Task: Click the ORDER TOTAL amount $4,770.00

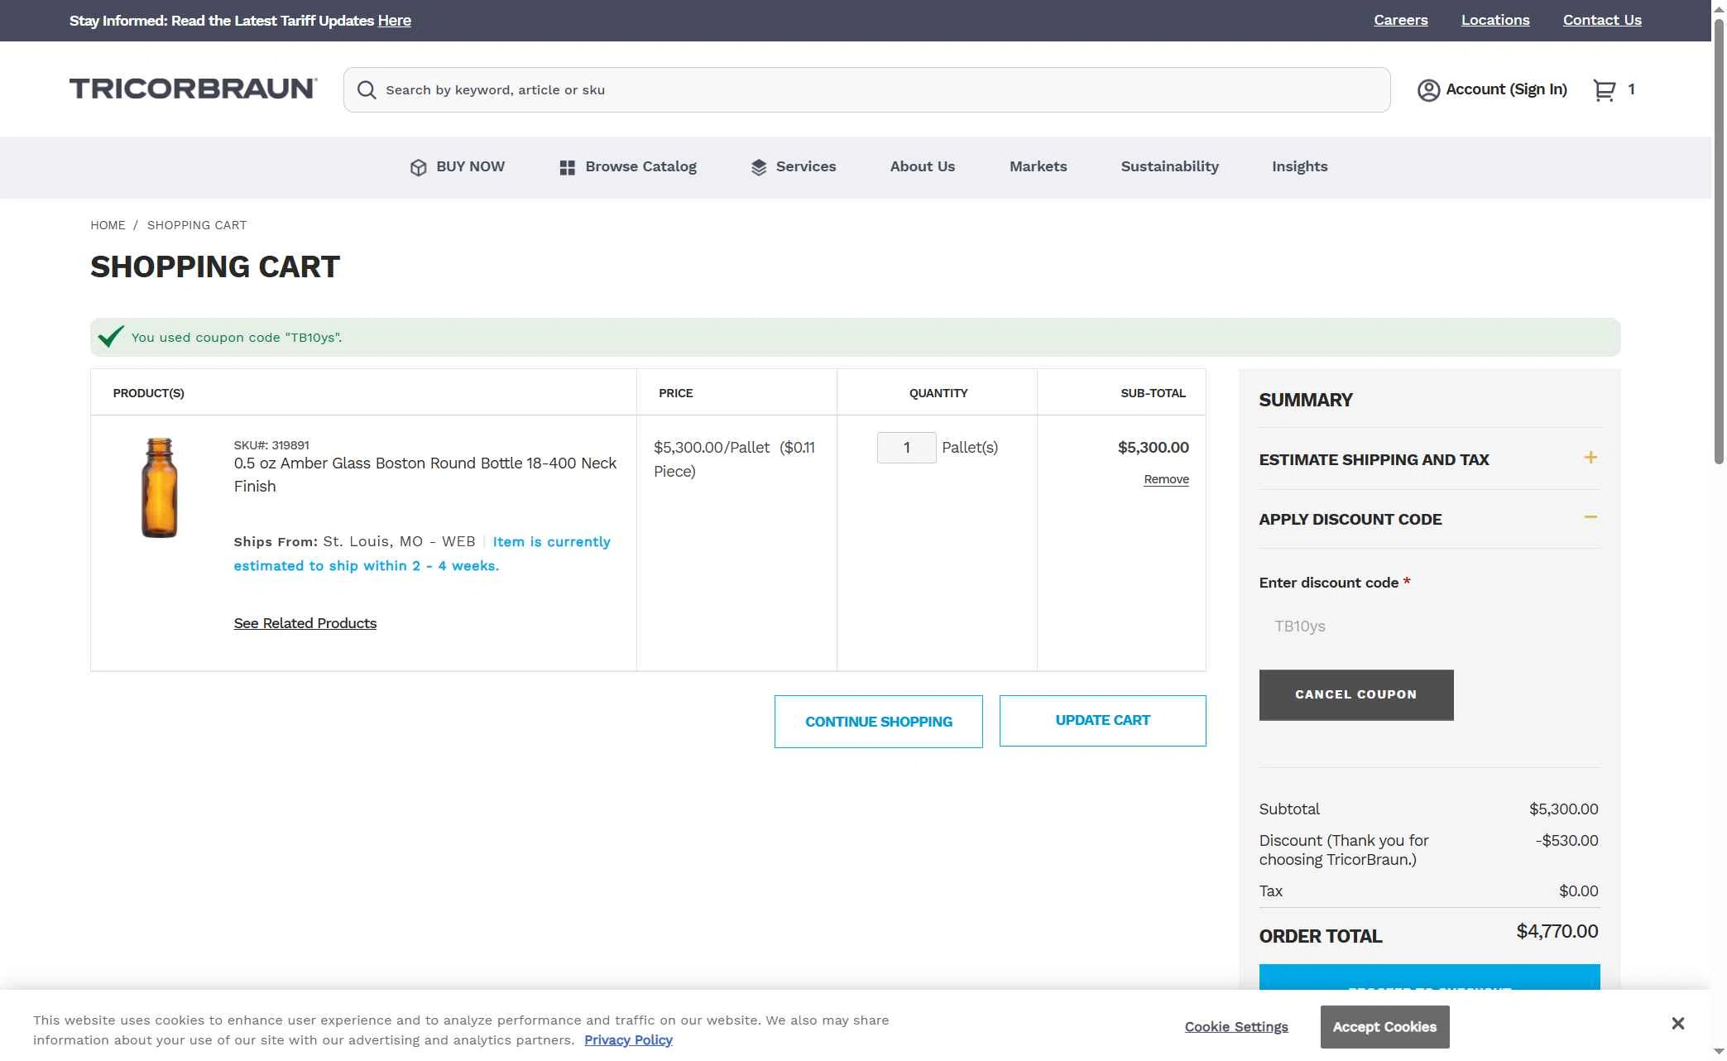Action: tap(1557, 932)
